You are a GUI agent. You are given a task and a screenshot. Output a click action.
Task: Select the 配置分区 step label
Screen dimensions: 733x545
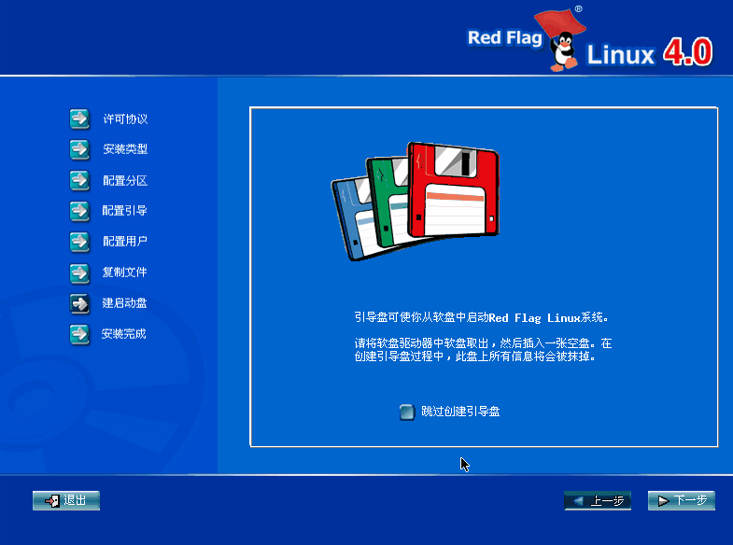[x=125, y=181]
